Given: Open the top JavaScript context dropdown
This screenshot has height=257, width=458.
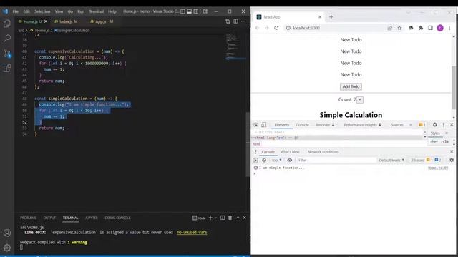Looking at the screenshot, I should click(277, 160).
